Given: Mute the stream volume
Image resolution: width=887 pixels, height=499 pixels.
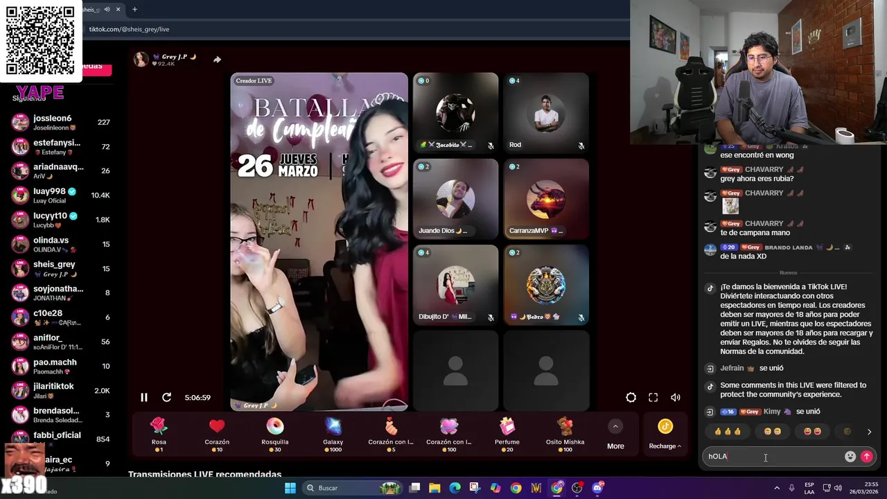Looking at the screenshot, I should 676,397.
